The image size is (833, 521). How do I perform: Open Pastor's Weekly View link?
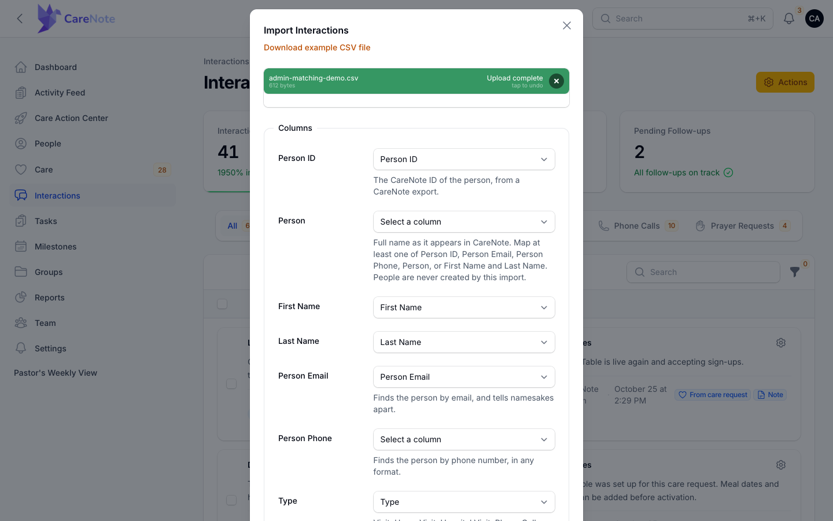[56, 373]
